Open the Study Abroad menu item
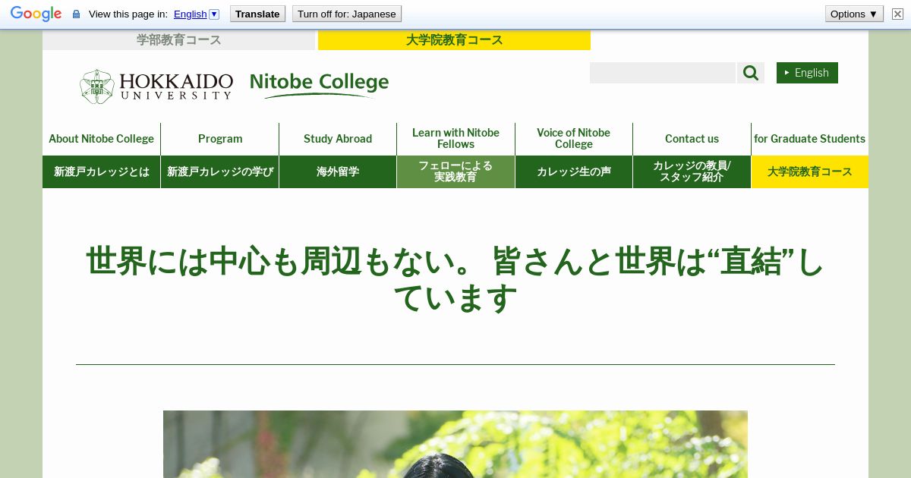The height and width of the screenshot is (478, 911). coord(338,139)
